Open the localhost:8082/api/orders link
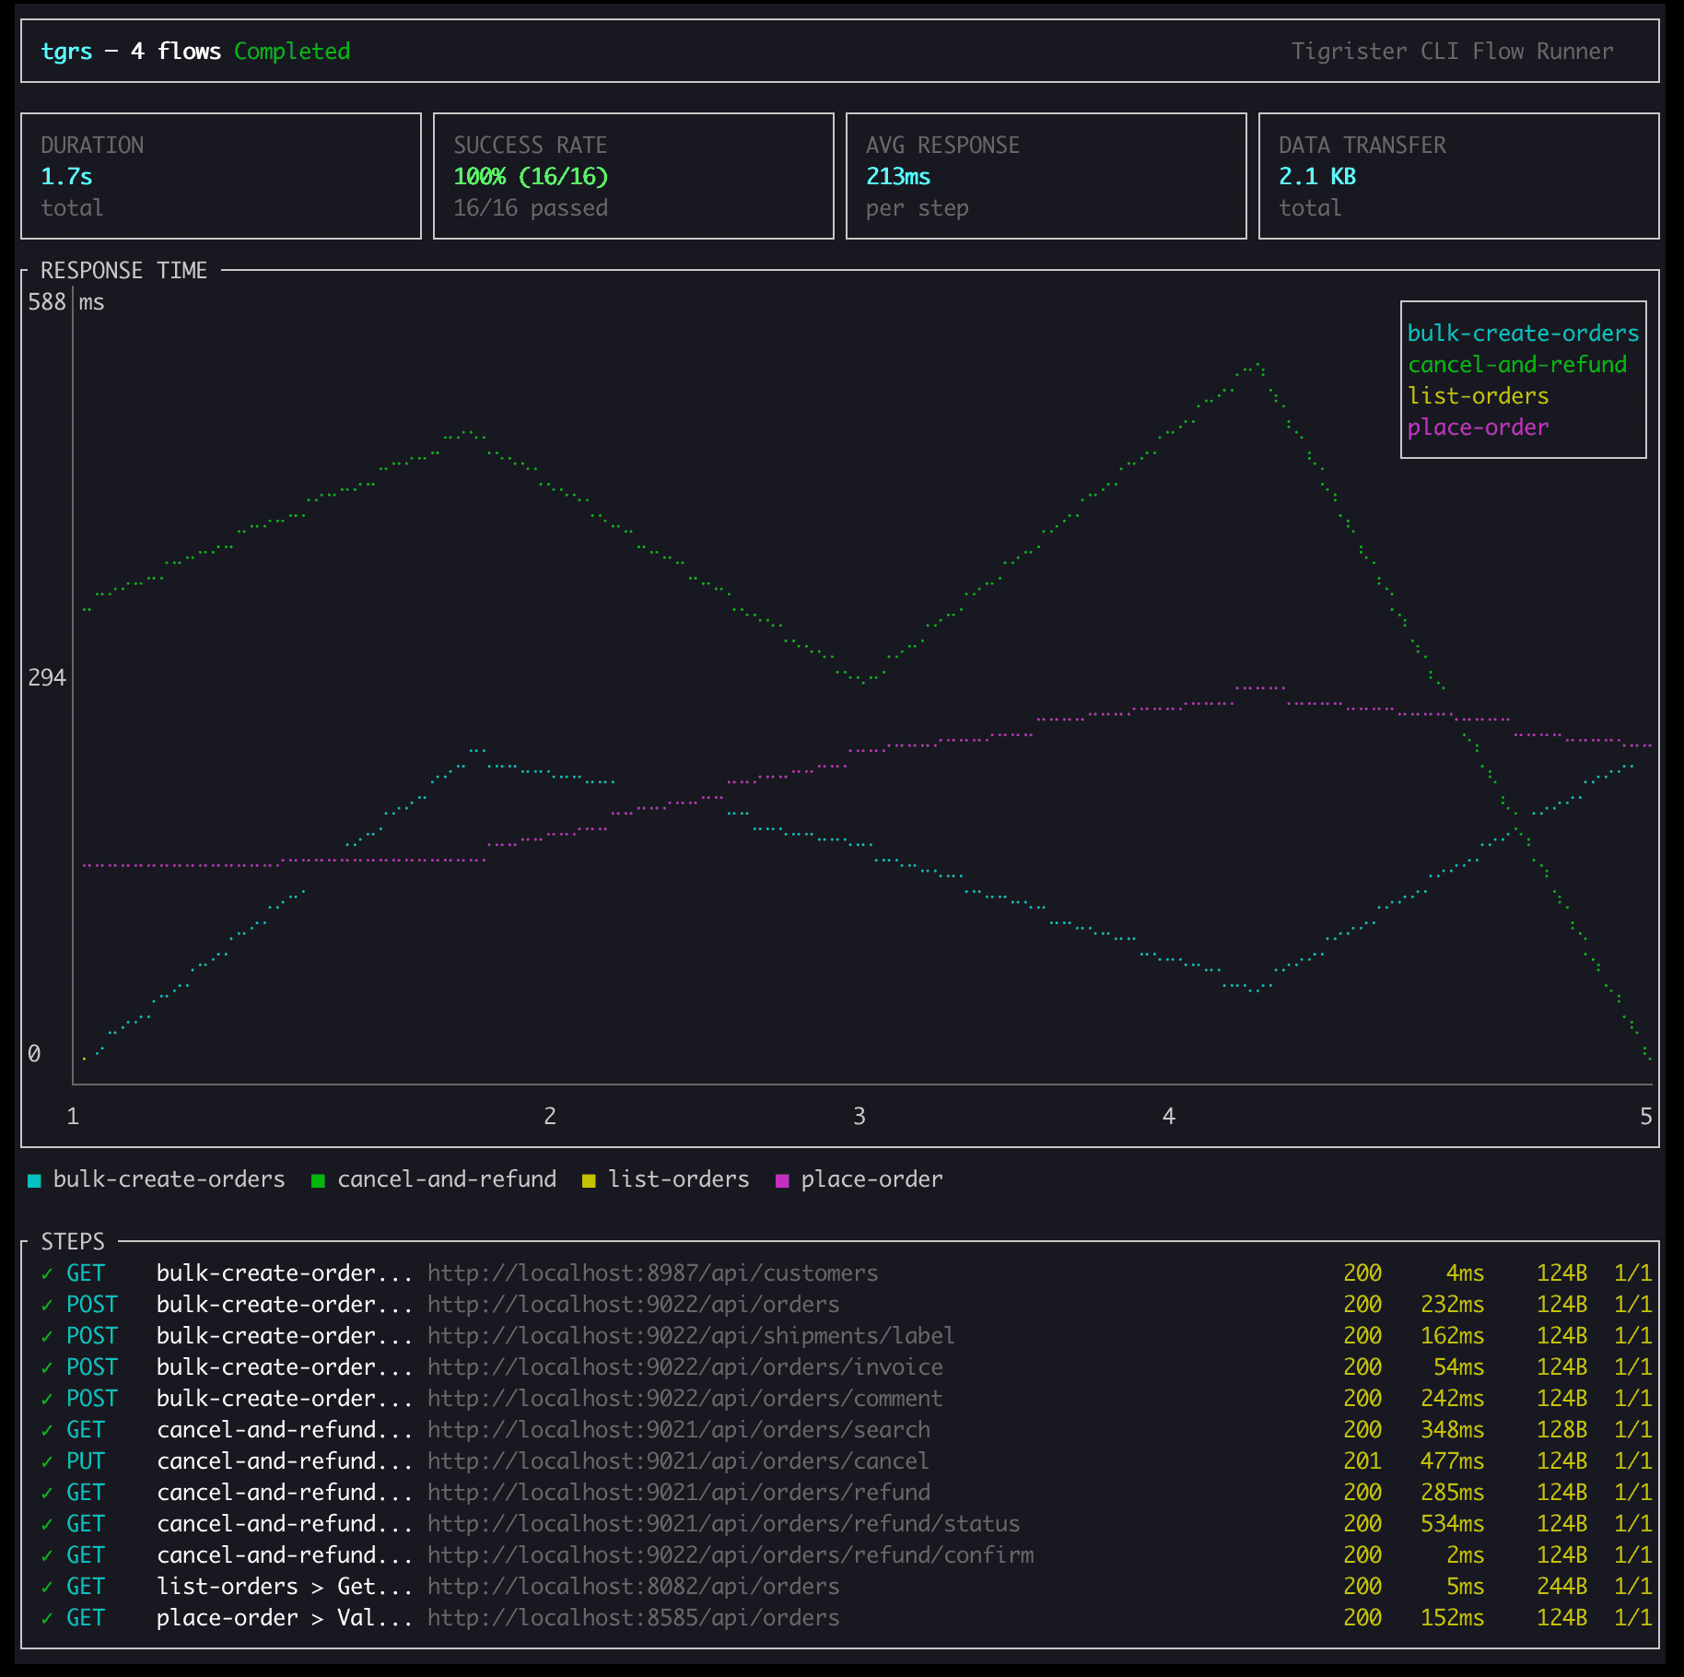 (x=630, y=1586)
